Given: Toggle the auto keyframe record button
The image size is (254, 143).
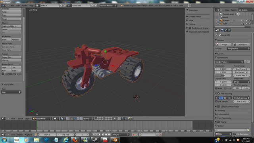Looking at the screenshot, I should click(x=133, y=135).
